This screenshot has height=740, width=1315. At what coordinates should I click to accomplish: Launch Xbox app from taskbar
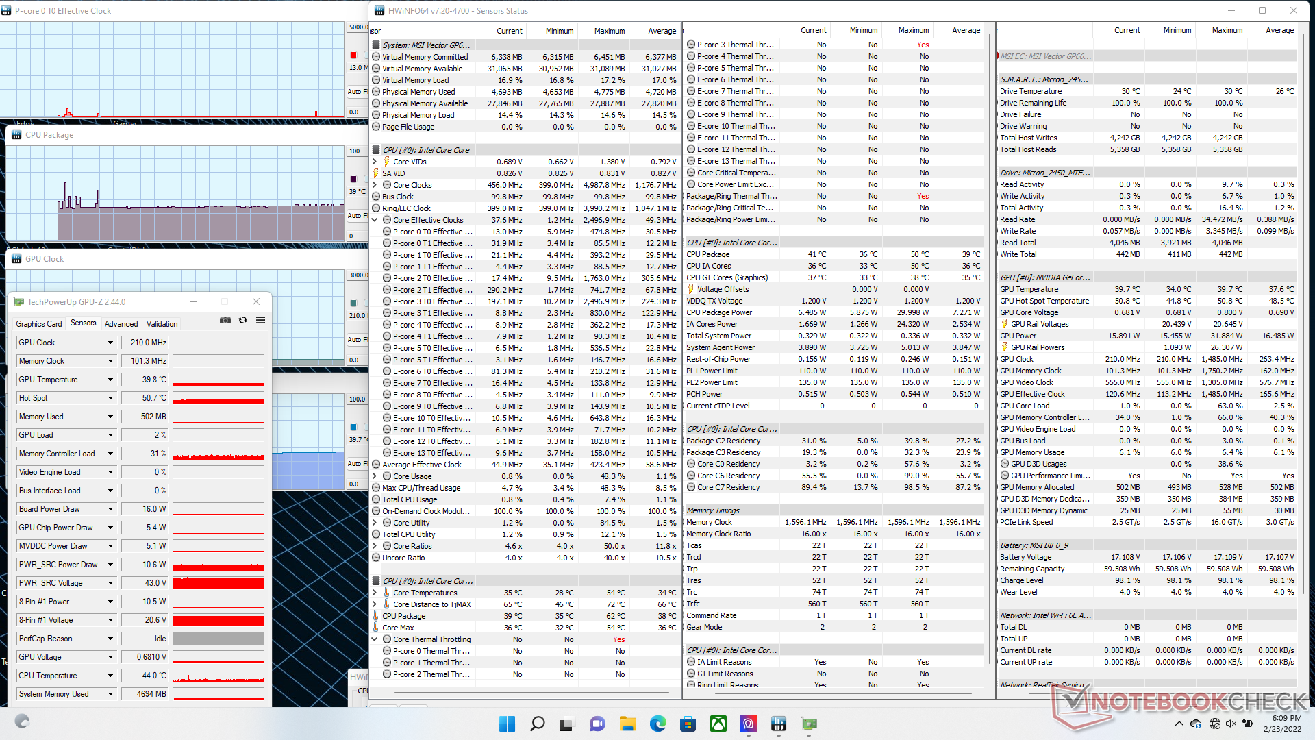tap(718, 724)
